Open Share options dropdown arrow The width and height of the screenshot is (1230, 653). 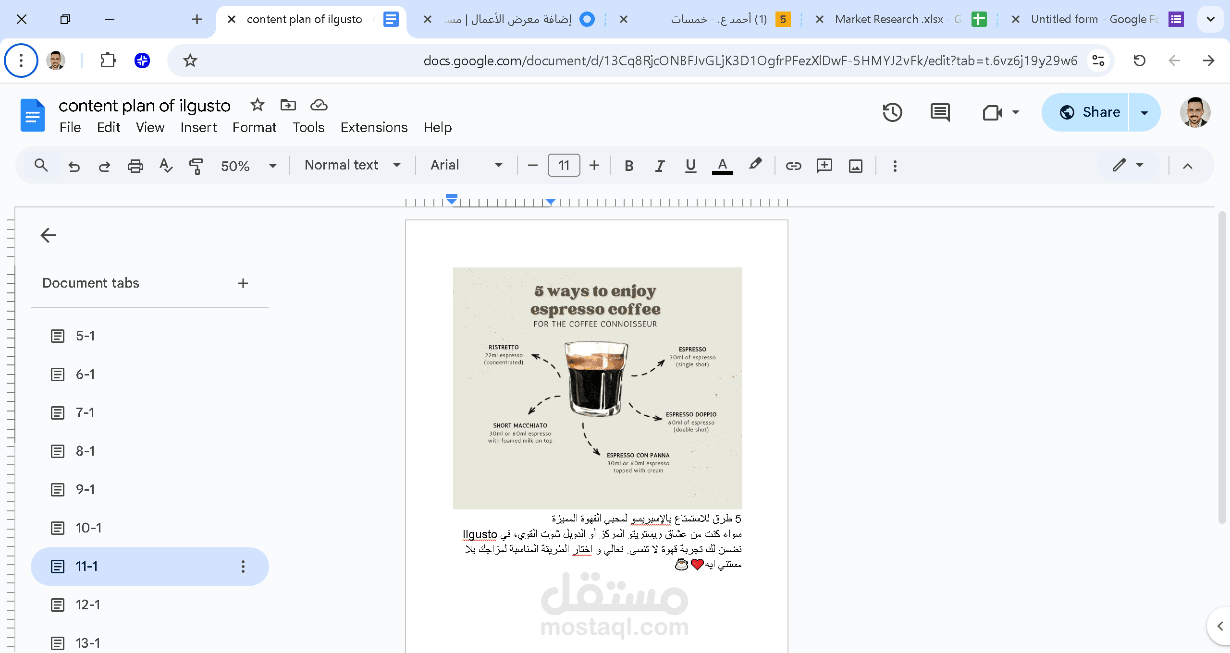1144,112
